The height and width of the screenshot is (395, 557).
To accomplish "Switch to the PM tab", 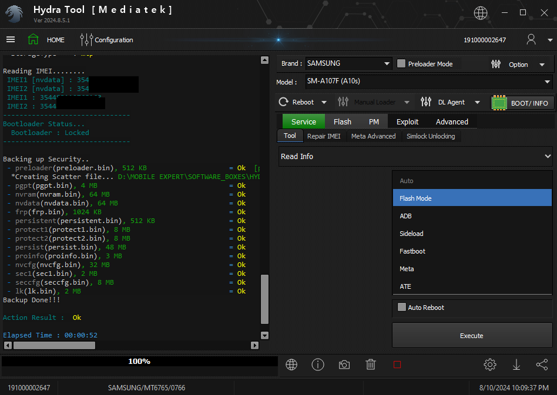I will pos(374,121).
